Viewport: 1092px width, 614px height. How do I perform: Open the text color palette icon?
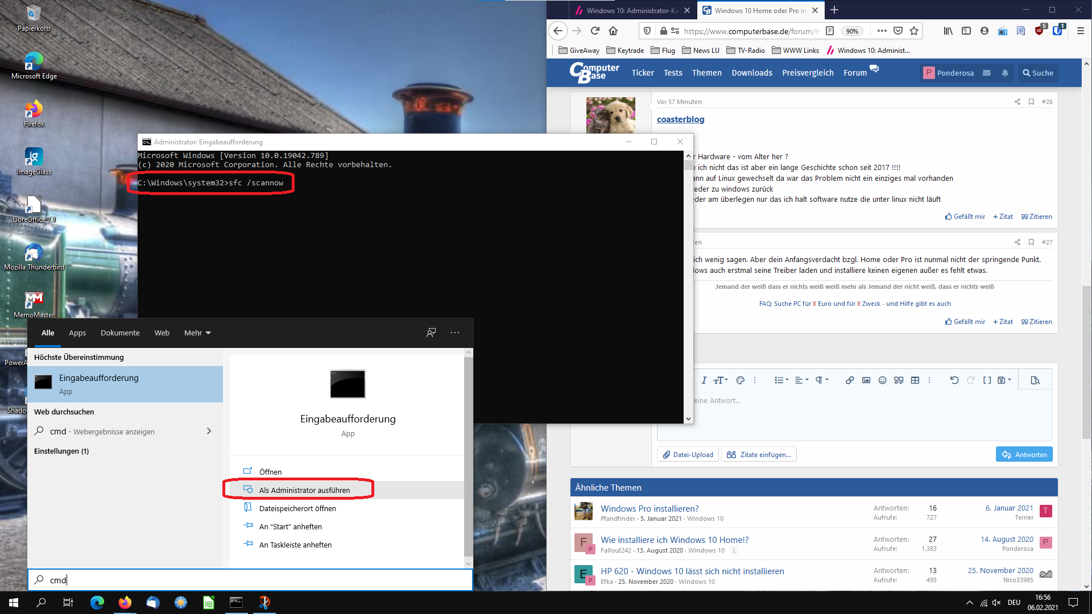pos(741,380)
